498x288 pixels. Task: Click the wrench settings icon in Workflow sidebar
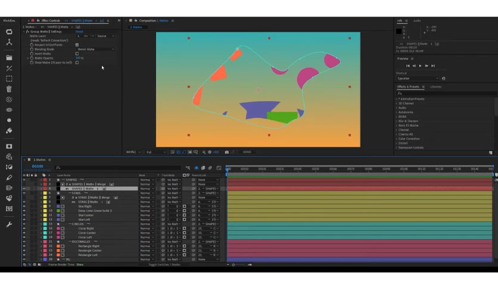point(9,224)
